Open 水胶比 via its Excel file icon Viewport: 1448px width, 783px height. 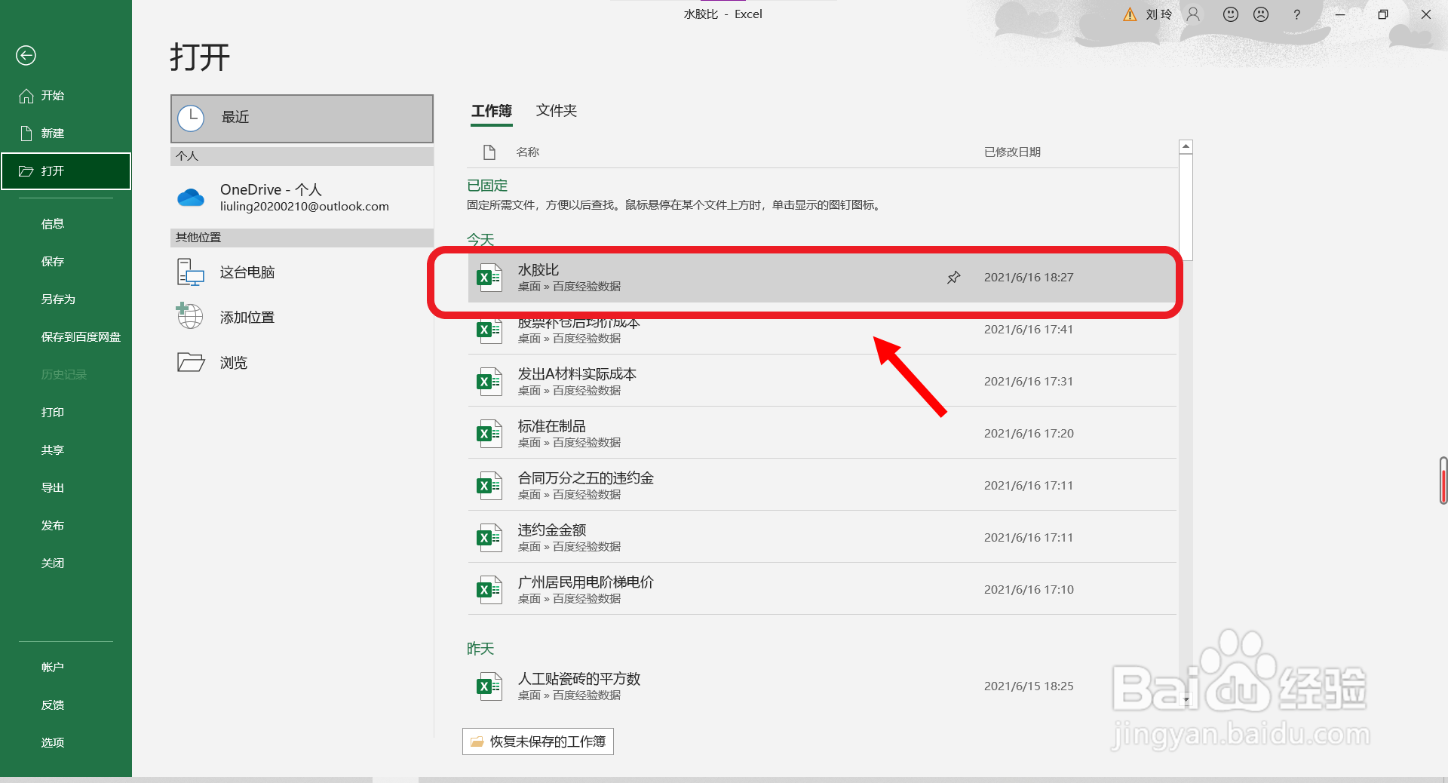tap(489, 278)
